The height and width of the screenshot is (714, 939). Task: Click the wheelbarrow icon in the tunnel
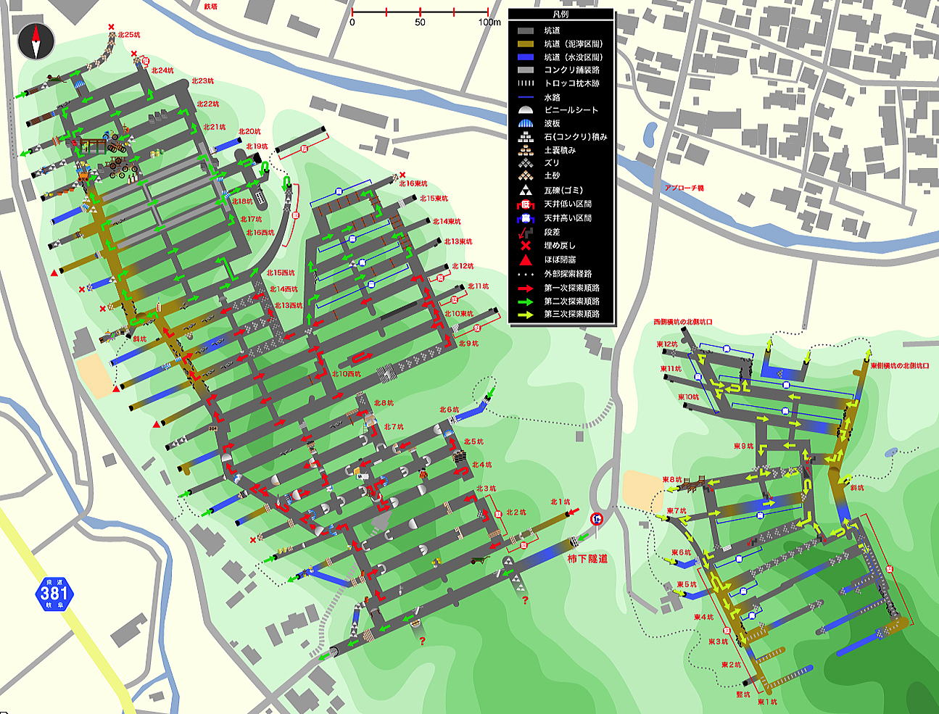pyautogui.click(x=477, y=560)
